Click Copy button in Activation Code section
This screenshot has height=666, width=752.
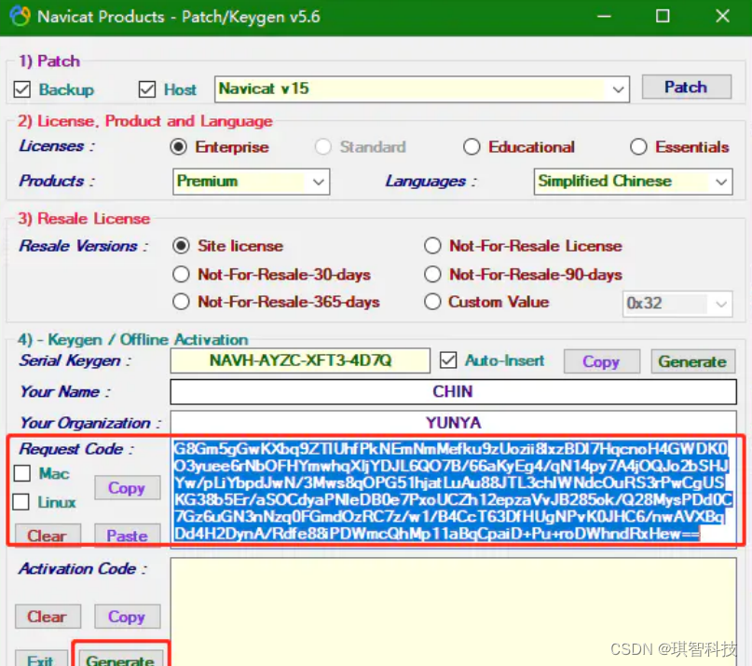click(127, 616)
